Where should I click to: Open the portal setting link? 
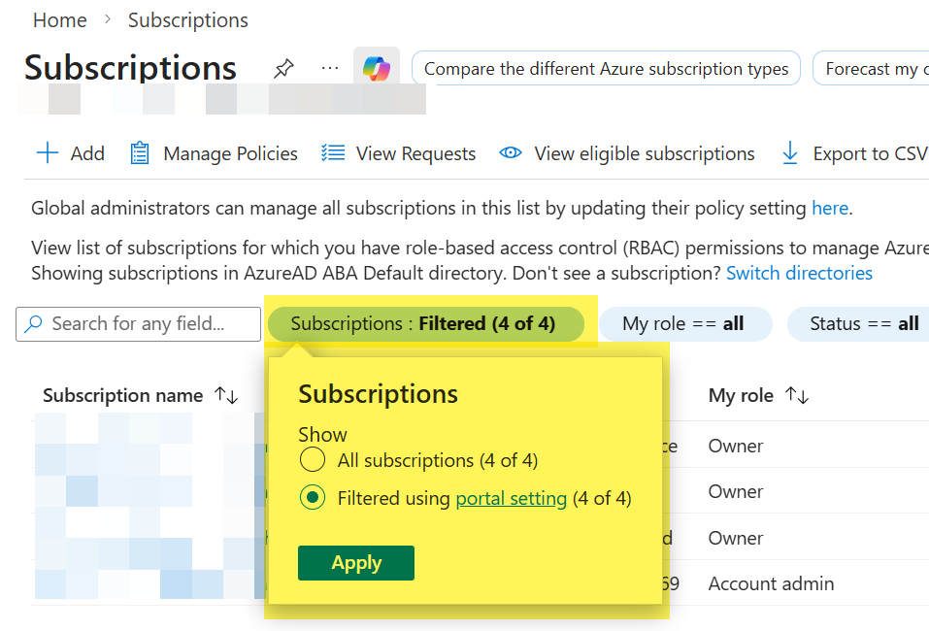[x=512, y=498]
